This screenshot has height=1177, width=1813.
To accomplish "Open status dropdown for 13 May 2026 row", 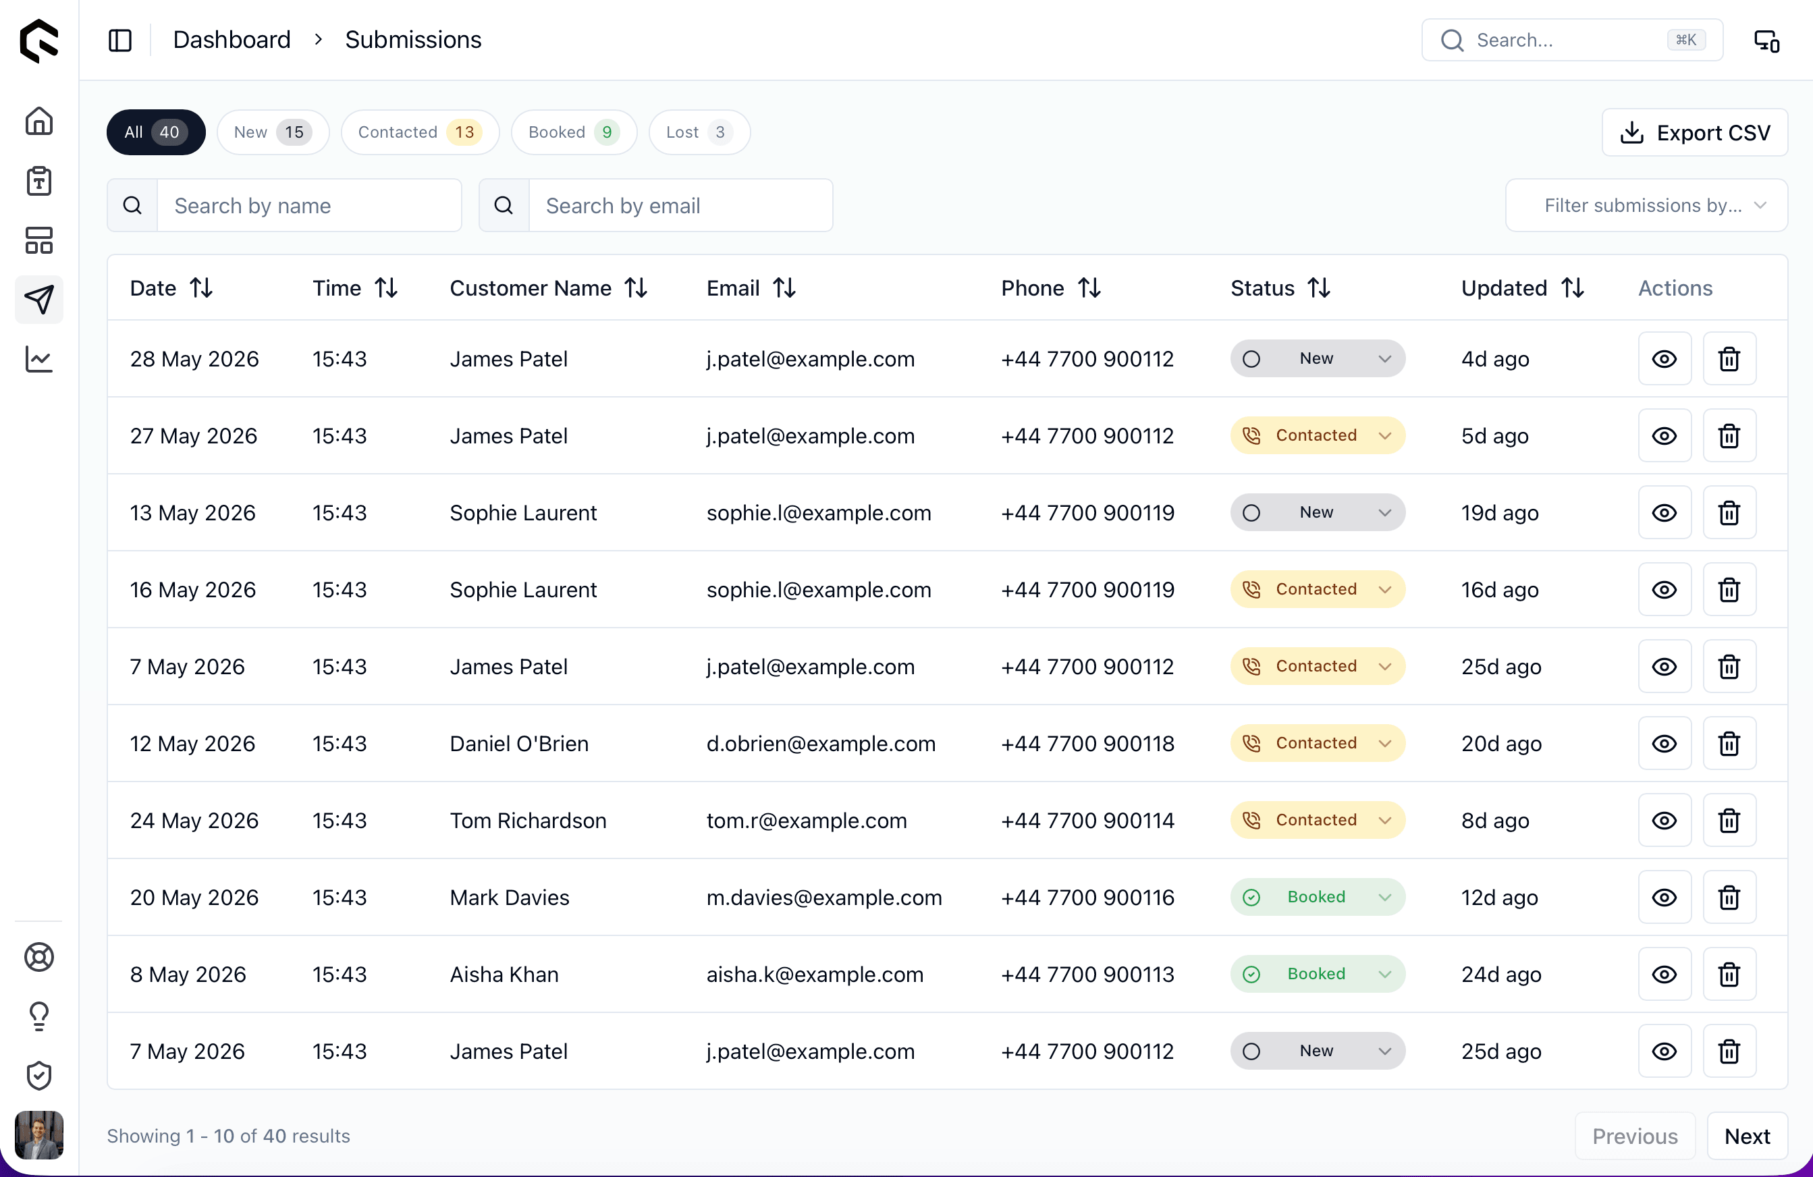I will point(1318,513).
